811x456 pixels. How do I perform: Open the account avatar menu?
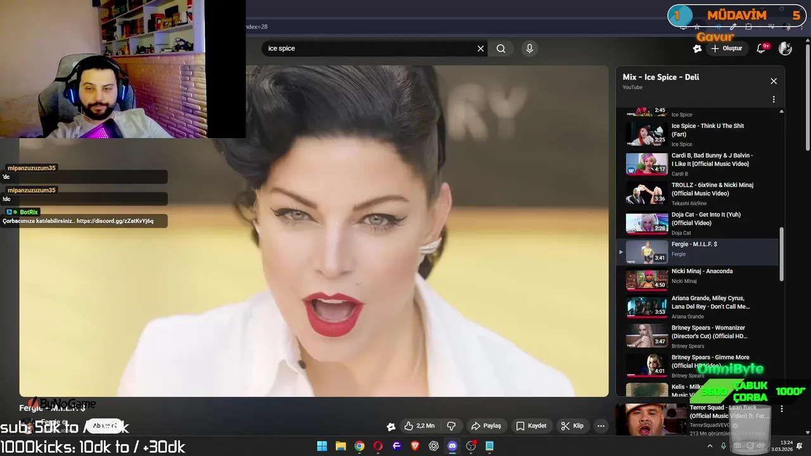pos(785,48)
